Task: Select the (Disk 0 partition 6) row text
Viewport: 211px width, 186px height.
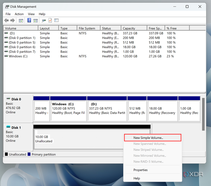Action: coord(22,47)
